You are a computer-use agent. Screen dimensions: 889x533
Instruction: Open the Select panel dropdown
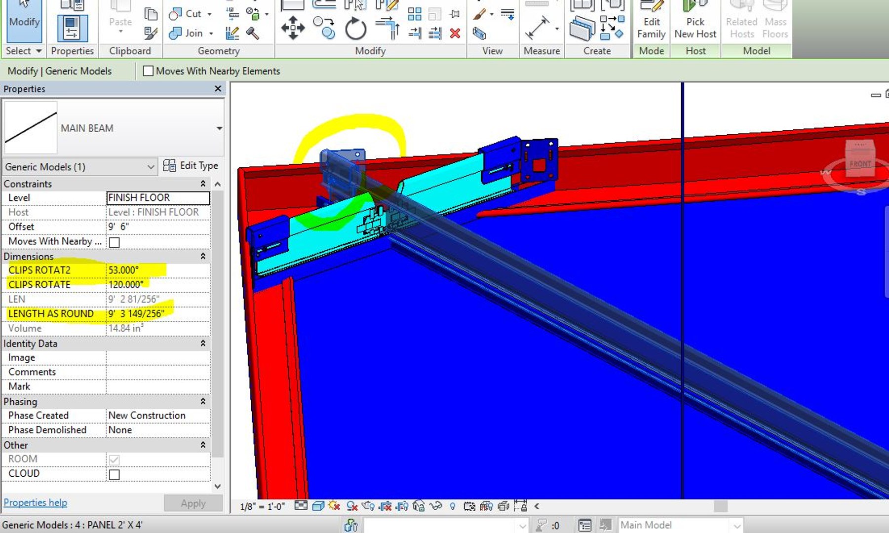pos(39,51)
